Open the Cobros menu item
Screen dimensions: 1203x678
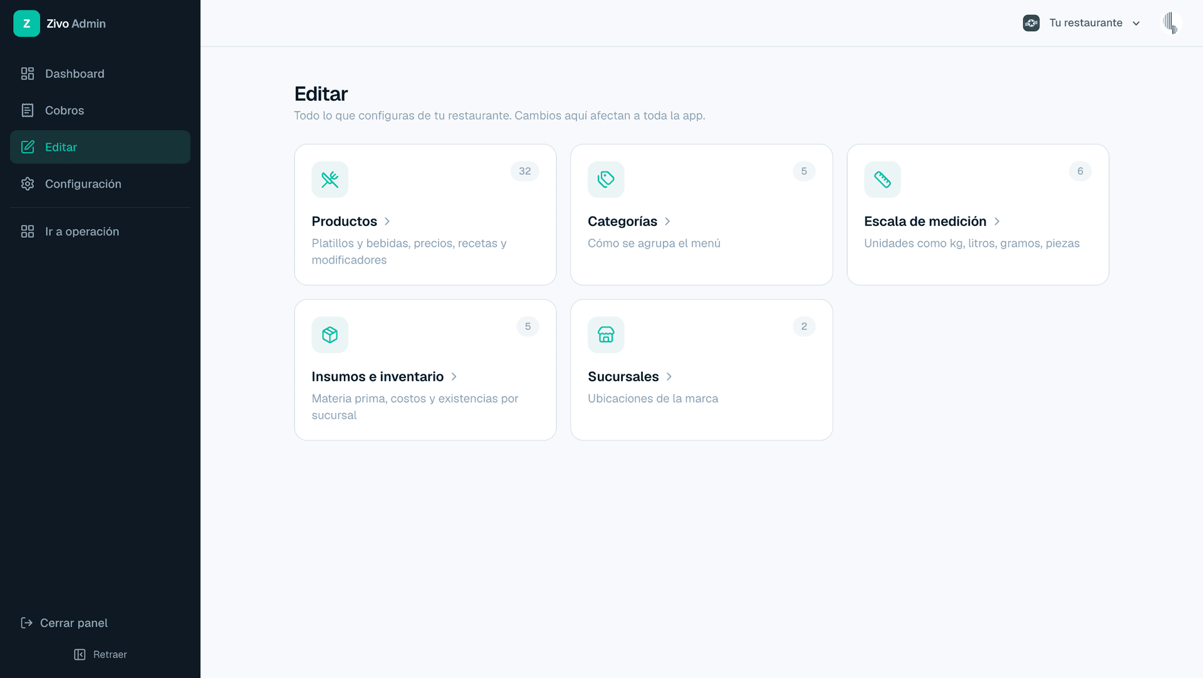click(100, 110)
